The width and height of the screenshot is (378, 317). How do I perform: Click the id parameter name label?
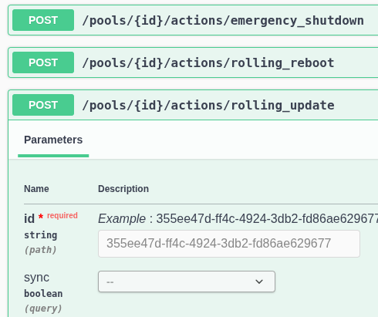29,219
